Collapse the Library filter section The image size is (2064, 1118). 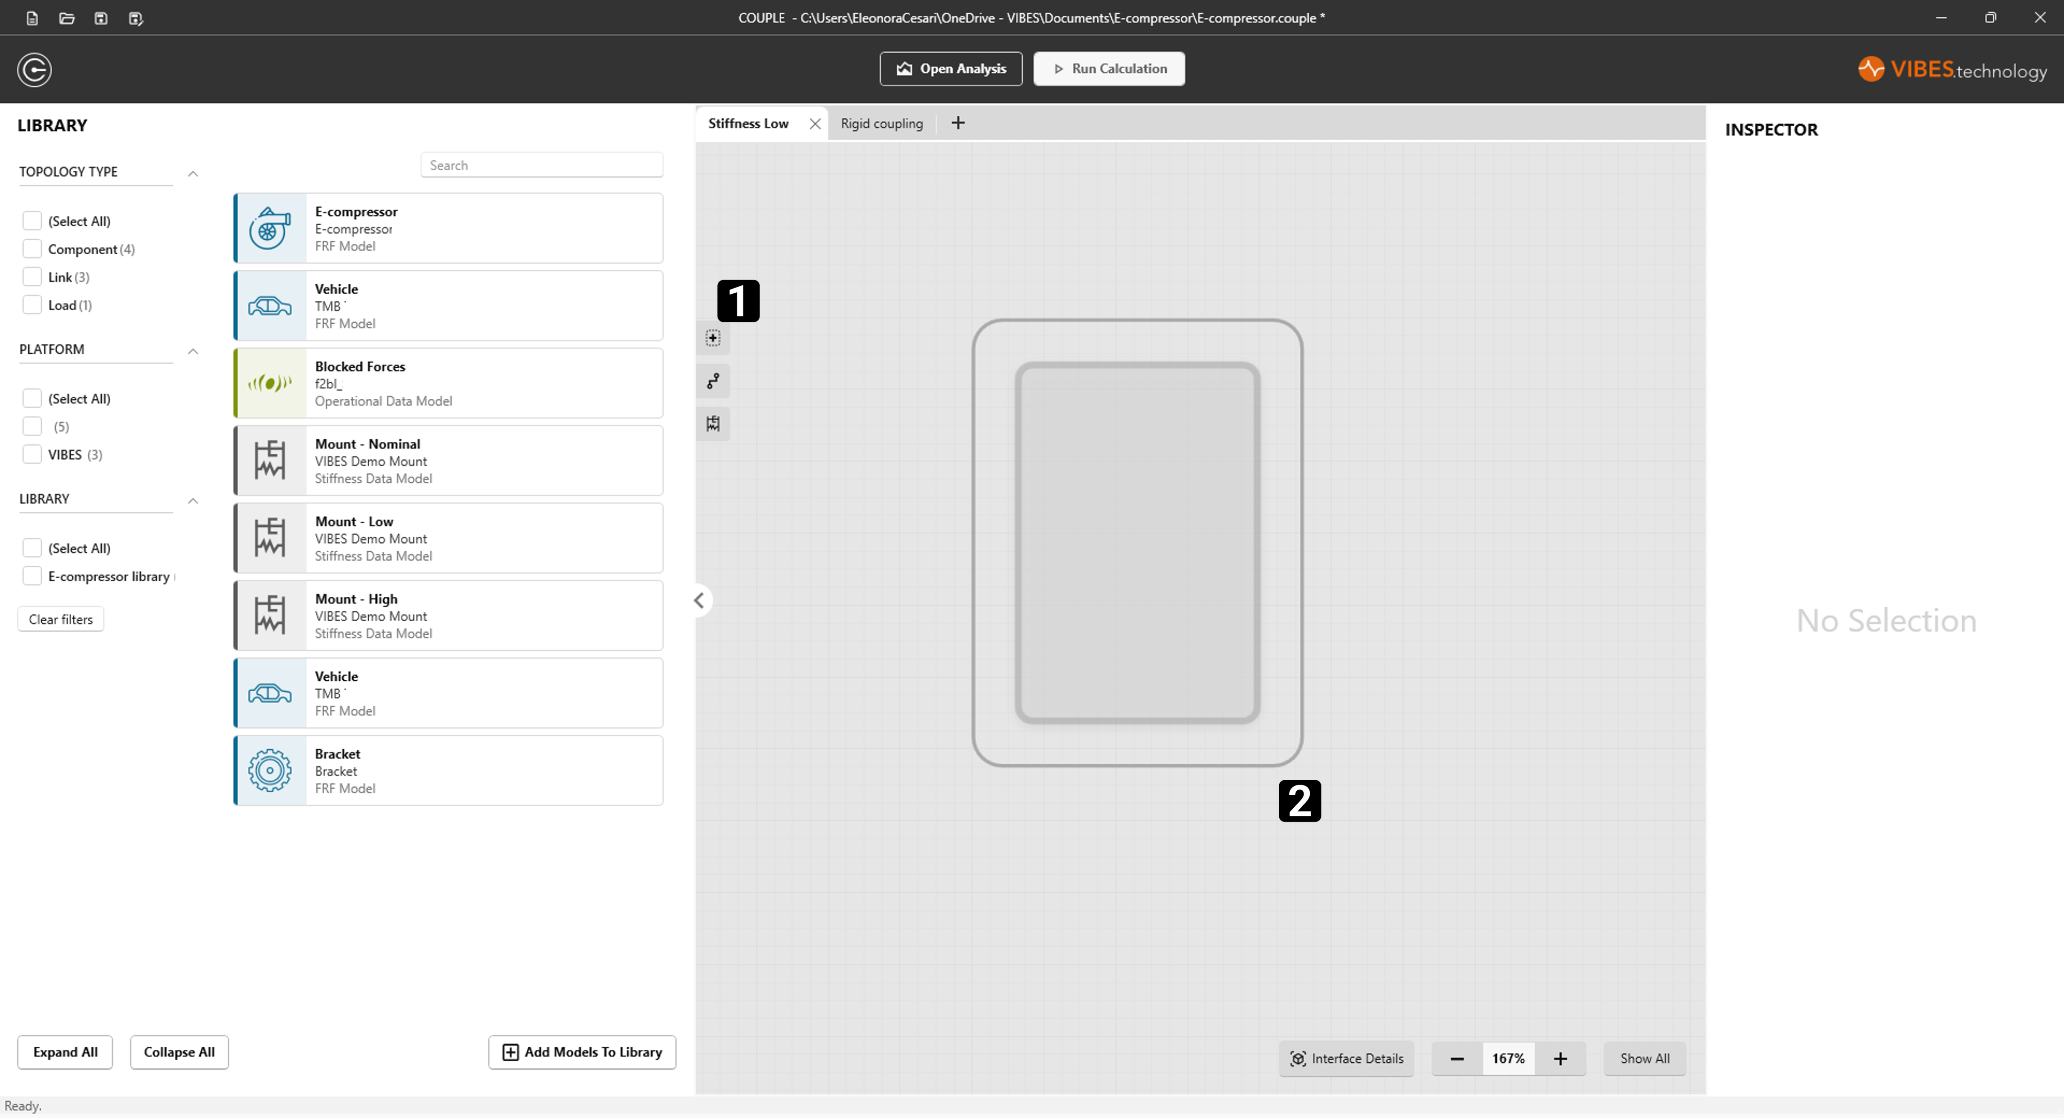click(x=193, y=501)
